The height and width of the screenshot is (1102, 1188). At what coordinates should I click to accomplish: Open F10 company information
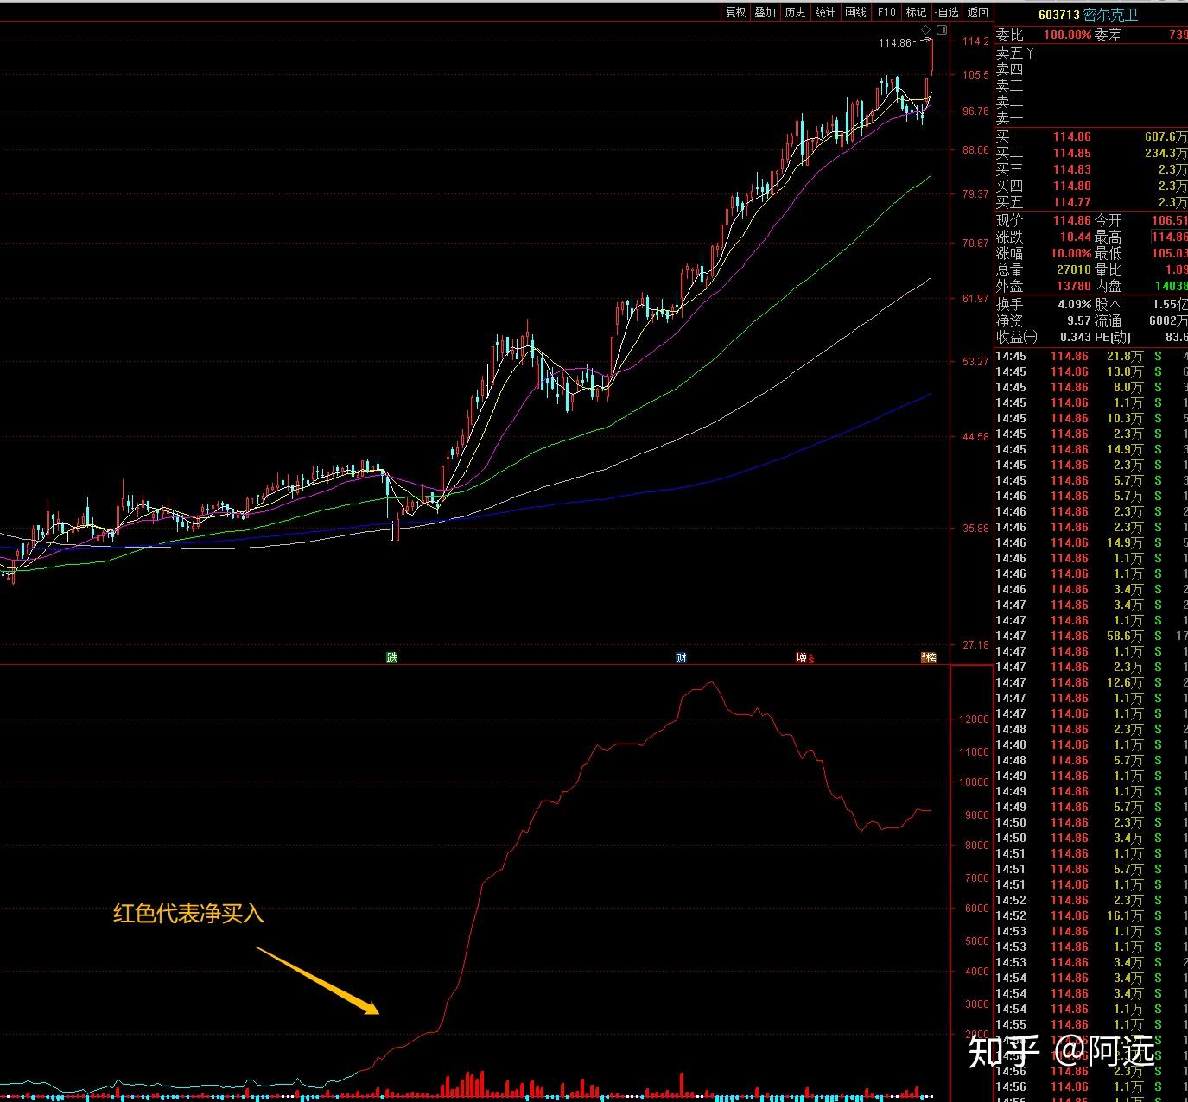[x=886, y=12]
